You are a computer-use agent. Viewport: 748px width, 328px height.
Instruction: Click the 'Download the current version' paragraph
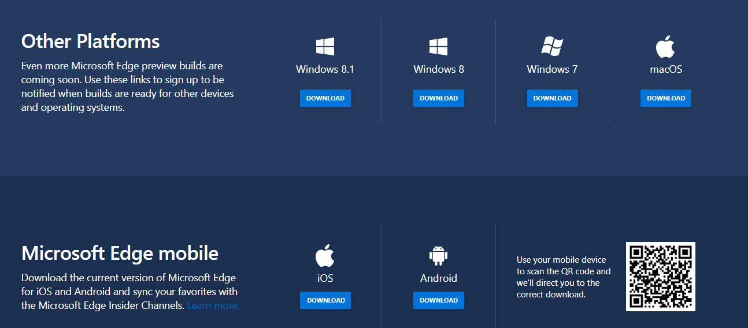tap(130, 292)
